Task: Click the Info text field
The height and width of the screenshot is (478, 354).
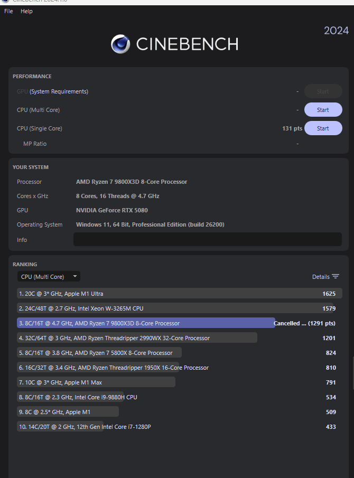Action: tap(207, 239)
